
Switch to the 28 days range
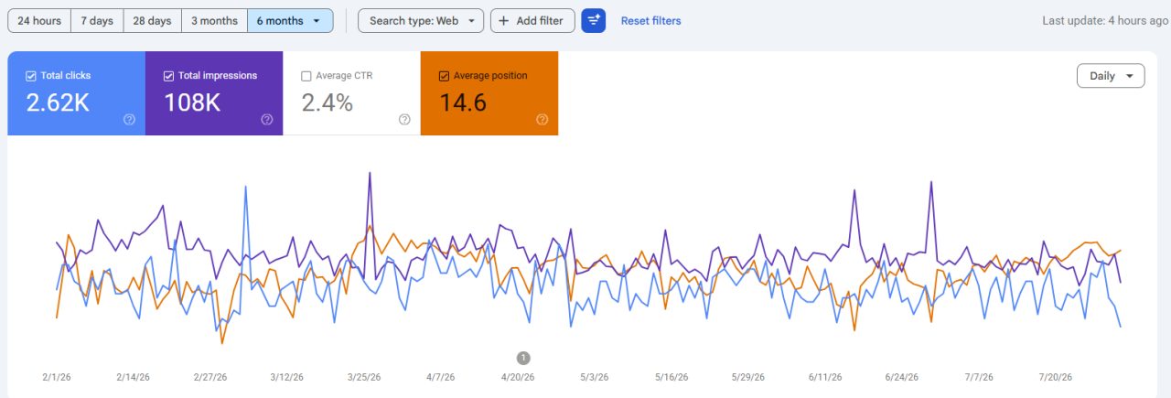[x=152, y=20]
